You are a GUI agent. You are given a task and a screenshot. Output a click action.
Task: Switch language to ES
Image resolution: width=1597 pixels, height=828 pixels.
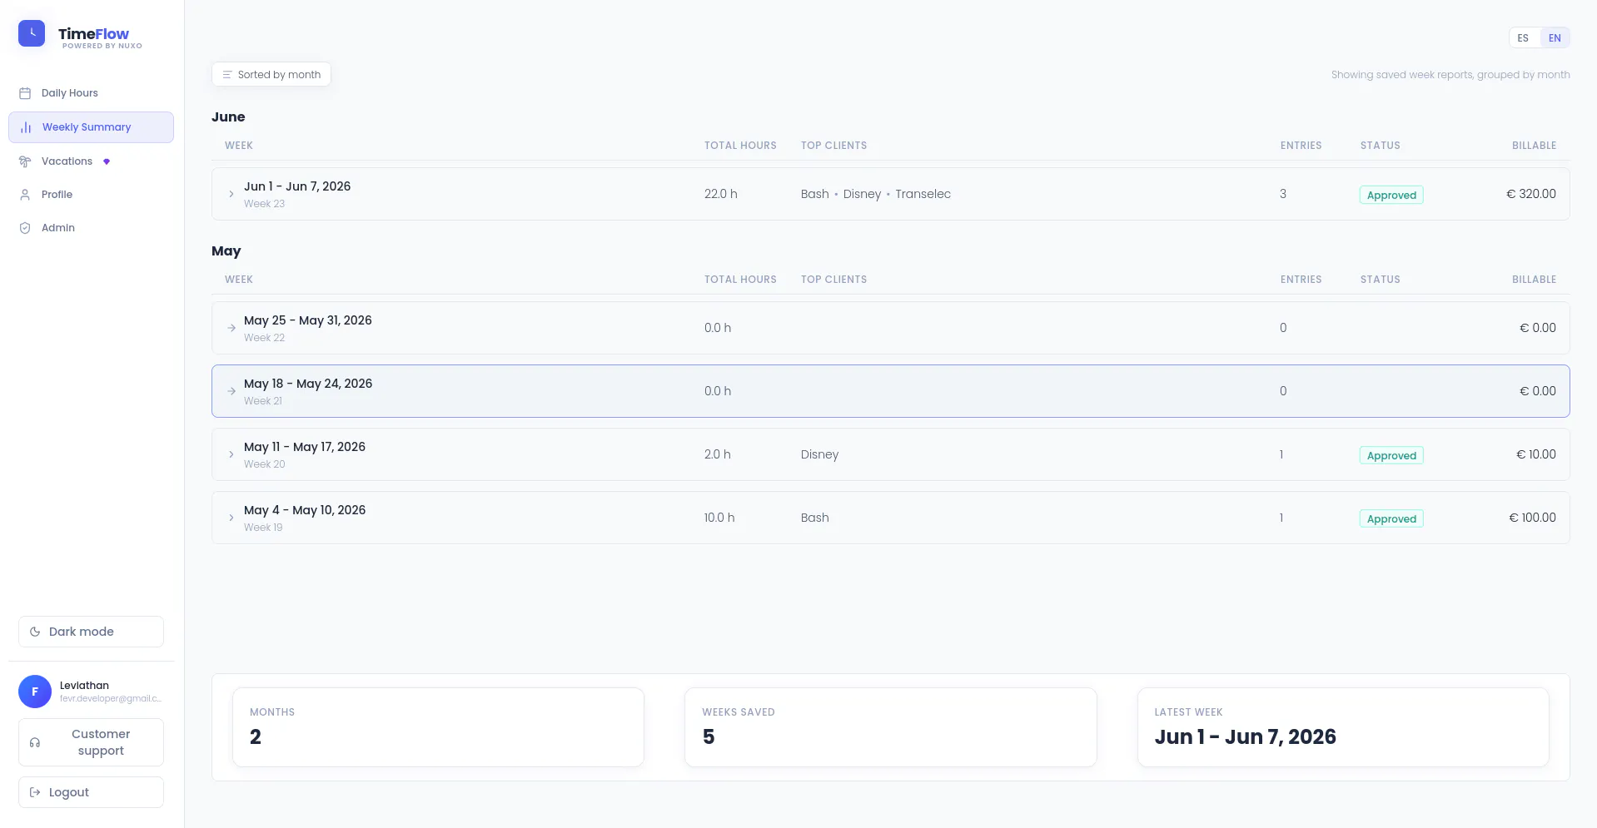click(1523, 37)
